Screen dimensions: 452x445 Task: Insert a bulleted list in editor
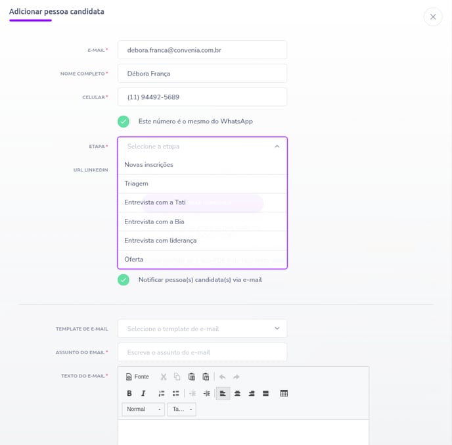point(176,394)
